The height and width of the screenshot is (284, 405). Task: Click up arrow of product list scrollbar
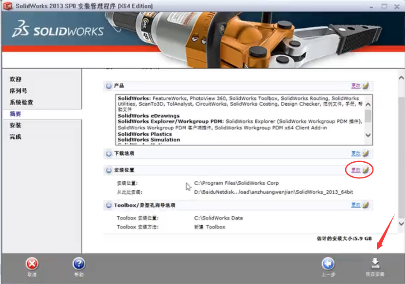(368, 104)
